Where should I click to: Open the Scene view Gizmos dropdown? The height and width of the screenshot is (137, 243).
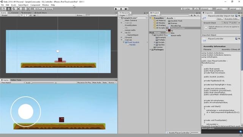pos(80,15)
